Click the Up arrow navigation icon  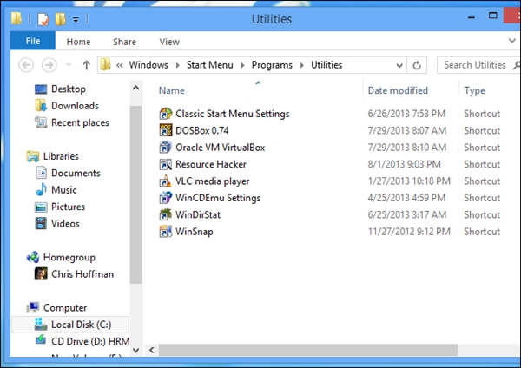86,65
